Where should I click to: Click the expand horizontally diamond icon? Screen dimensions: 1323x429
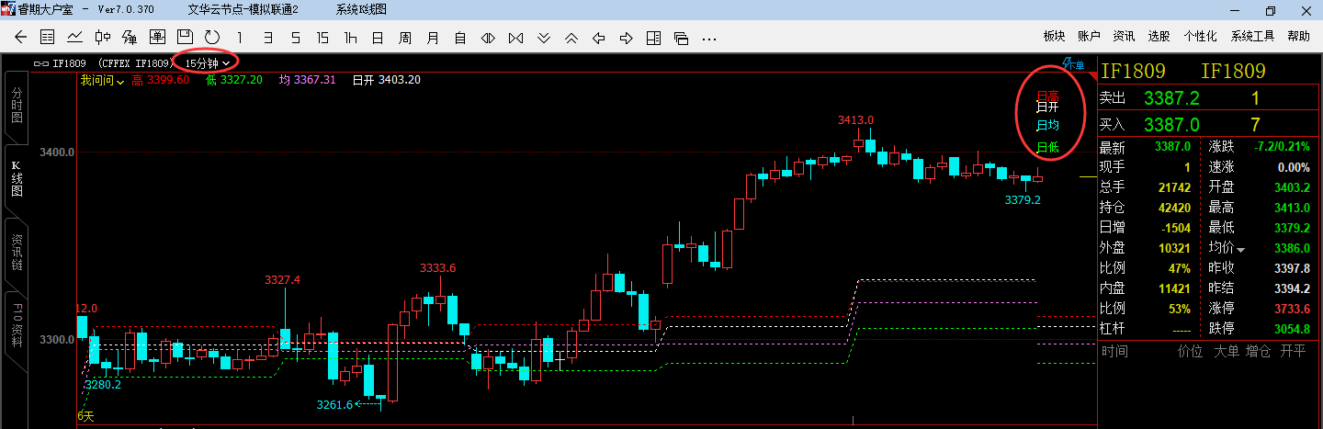click(488, 38)
